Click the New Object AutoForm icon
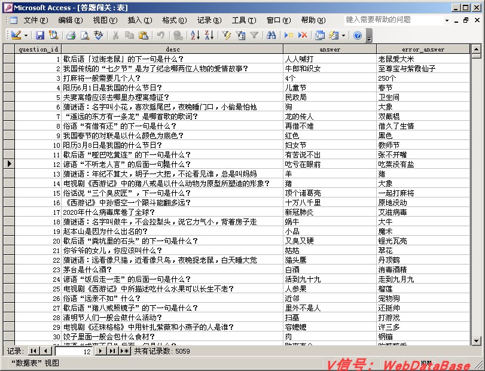485x371 pixels. 334,35
